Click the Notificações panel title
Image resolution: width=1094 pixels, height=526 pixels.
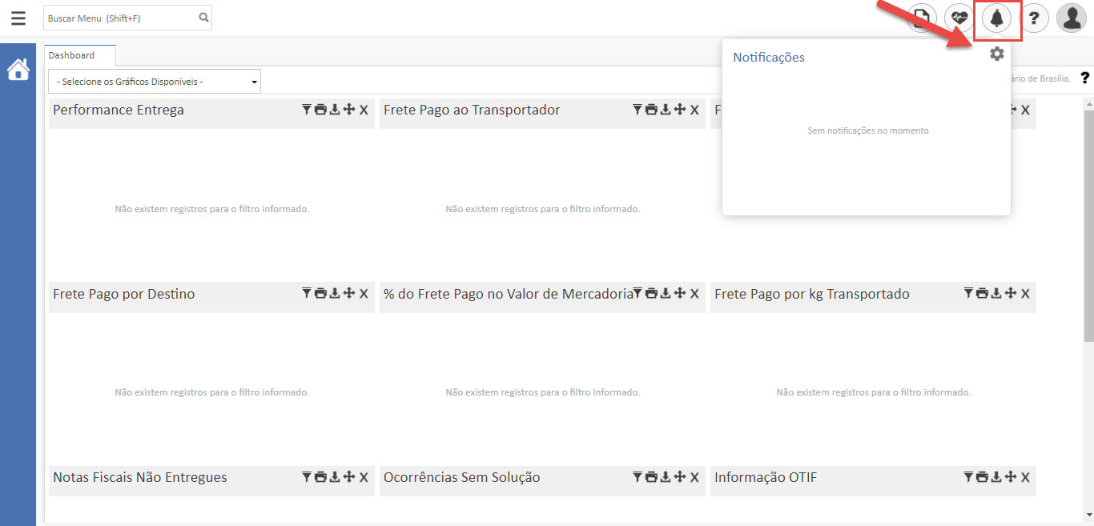pos(768,57)
